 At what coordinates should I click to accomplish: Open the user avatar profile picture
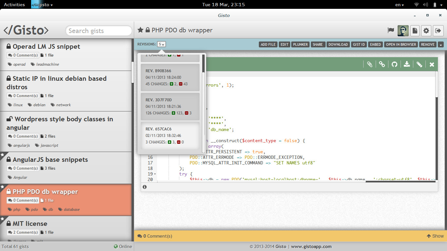403,30
